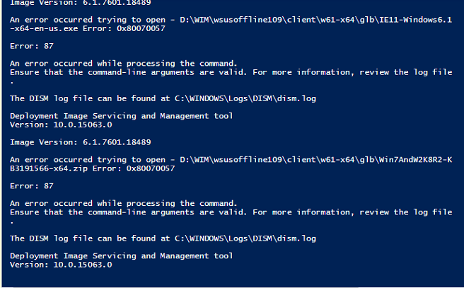This screenshot has height=288, width=464.
Task: Click the upper DISM log file location line
Action: point(163,98)
